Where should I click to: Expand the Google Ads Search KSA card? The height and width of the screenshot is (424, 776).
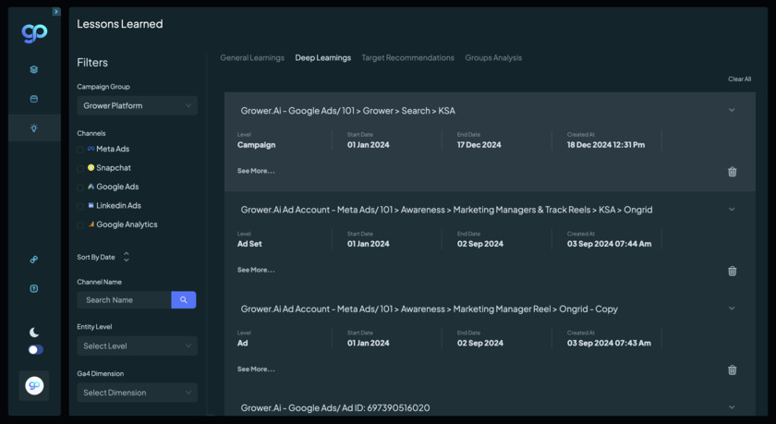732,111
